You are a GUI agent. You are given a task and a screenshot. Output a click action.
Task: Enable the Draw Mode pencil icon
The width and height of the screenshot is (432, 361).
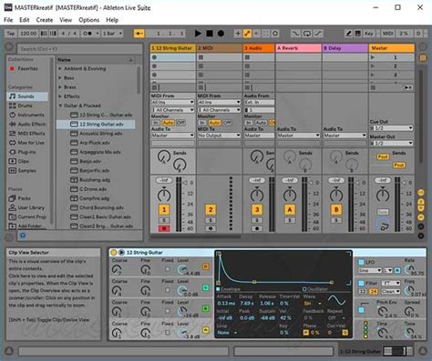point(349,34)
